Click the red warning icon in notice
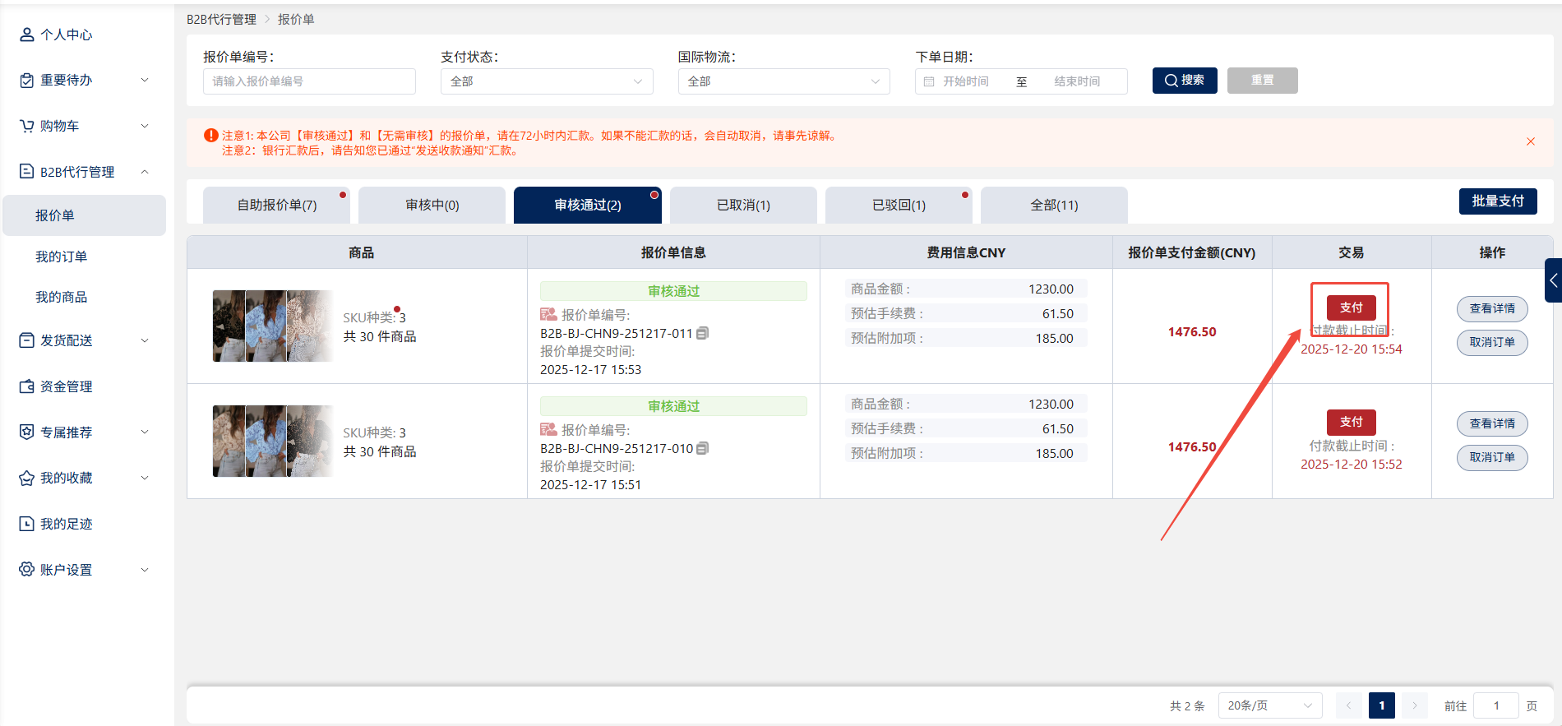This screenshot has height=726, width=1562. (x=211, y=136)
